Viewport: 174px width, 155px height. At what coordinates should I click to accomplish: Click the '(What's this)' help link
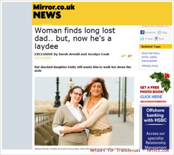(150, 66)
